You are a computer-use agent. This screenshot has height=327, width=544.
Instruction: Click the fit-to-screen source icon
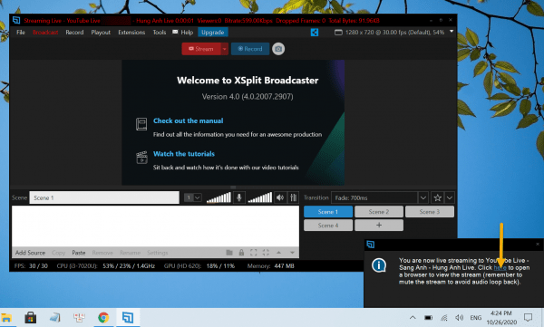click(254, 253)
